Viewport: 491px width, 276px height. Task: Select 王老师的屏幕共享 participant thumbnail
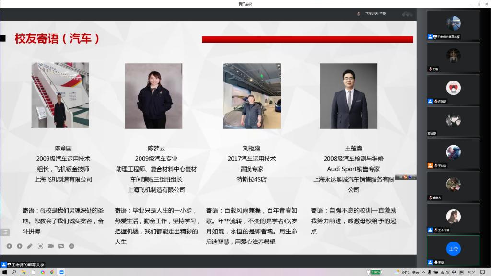click(454, 25)
